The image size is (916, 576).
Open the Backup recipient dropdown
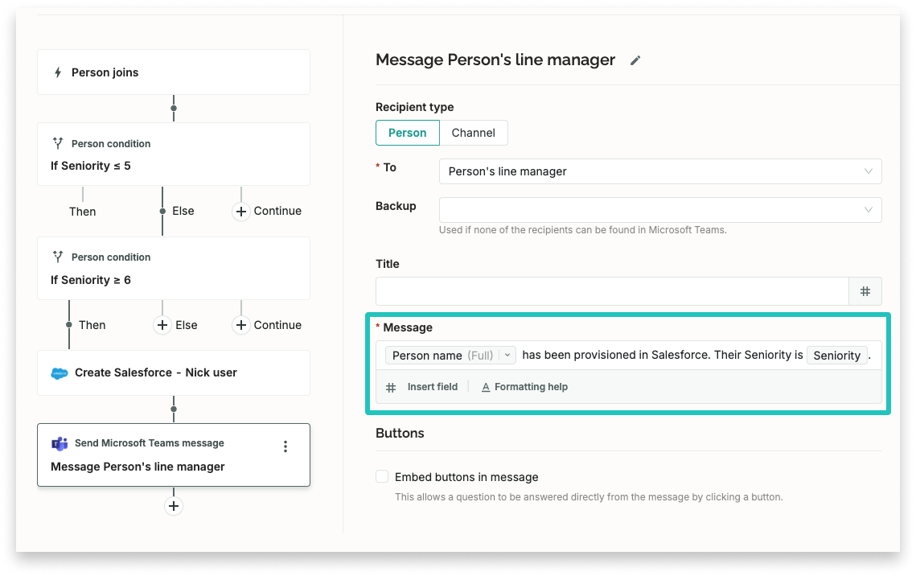(x=659, y=209)
